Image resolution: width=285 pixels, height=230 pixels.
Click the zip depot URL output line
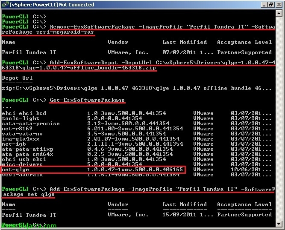point(136,88)
